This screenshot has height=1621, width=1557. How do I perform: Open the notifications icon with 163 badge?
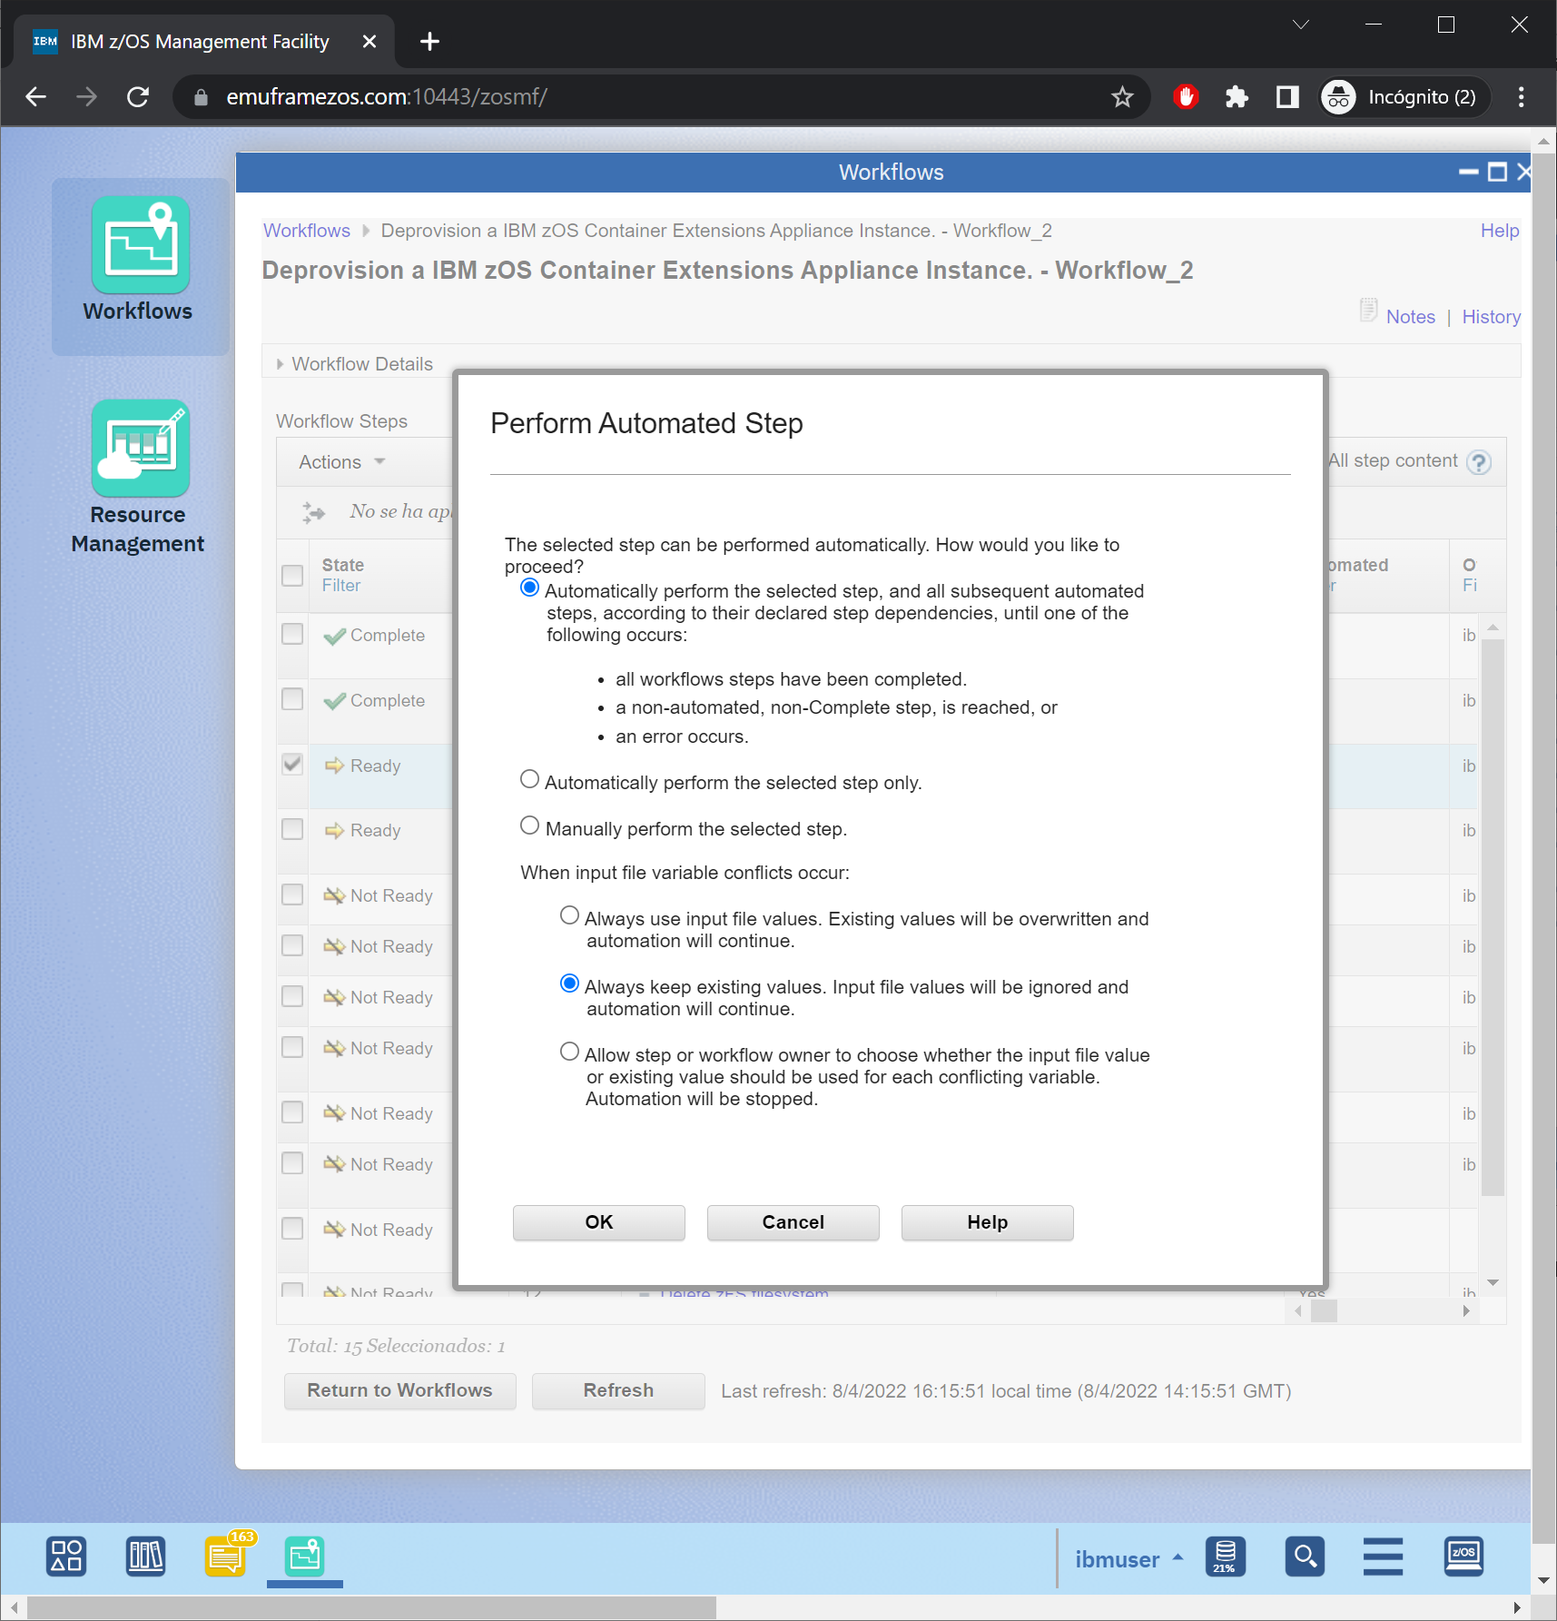coord(226,1556)
